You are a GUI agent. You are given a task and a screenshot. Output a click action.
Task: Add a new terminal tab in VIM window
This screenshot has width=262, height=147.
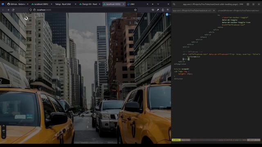coord(248,4)
